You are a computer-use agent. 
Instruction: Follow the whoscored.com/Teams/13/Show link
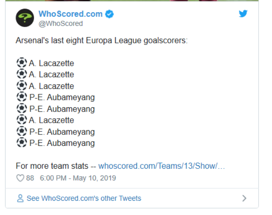pos(161,166)
